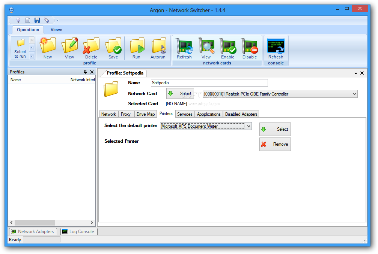Open the default printer dropdown
The image size is (378, 254).
coord(248,126)
